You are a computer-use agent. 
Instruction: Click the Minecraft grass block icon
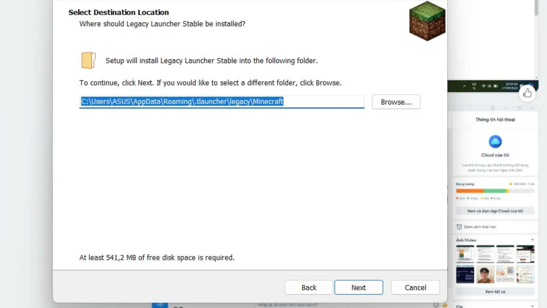coord(427,21)
